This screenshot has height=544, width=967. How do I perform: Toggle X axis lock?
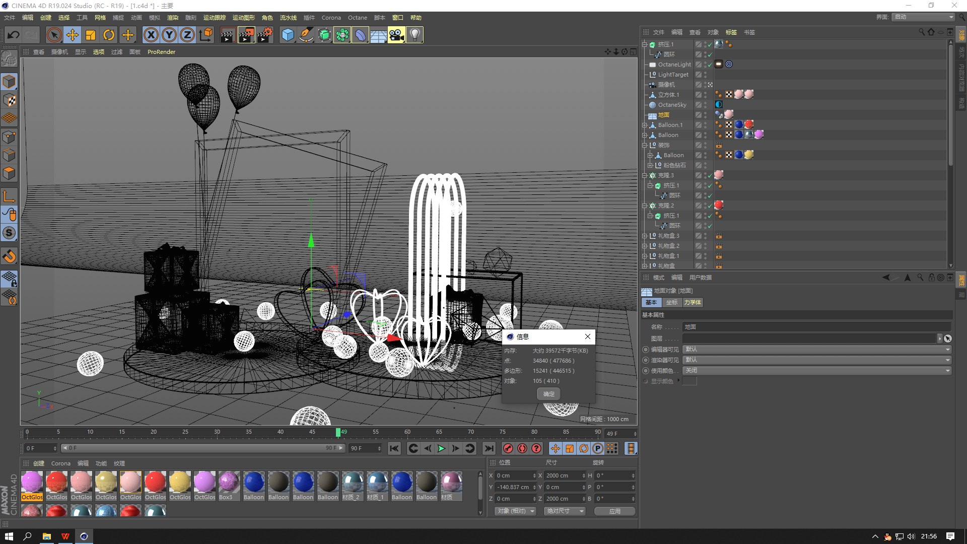(x=151, y=35)
